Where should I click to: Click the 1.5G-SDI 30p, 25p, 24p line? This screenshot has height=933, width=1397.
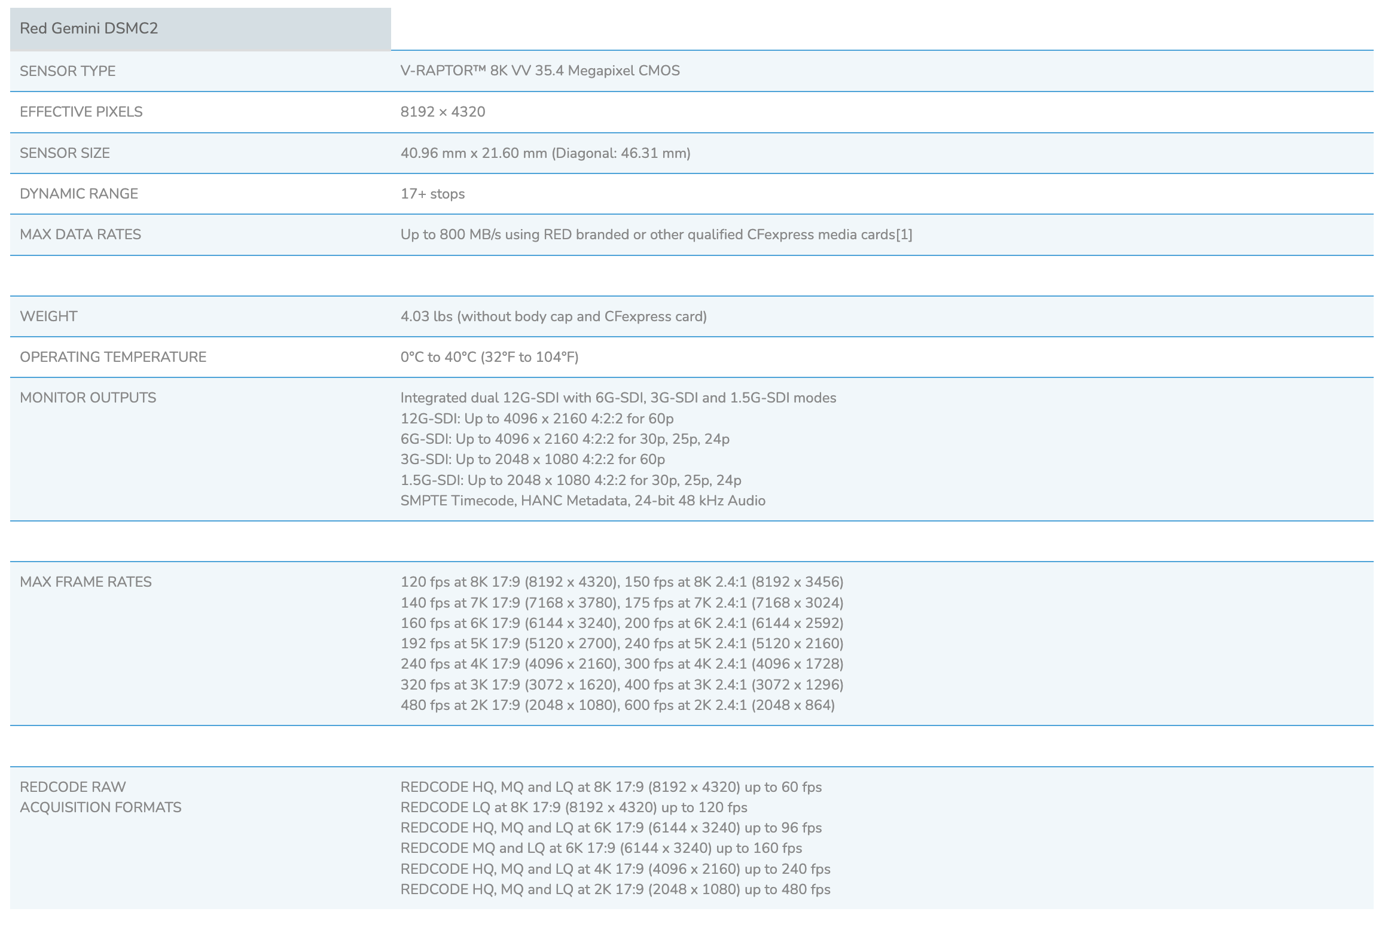click(x=571, y=480)
